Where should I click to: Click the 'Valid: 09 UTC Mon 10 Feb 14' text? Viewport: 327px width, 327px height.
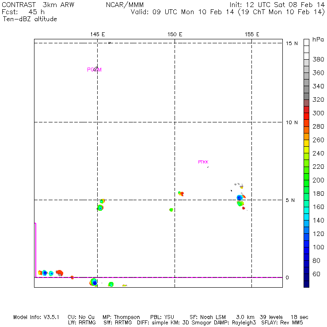(x=182, y=12)
